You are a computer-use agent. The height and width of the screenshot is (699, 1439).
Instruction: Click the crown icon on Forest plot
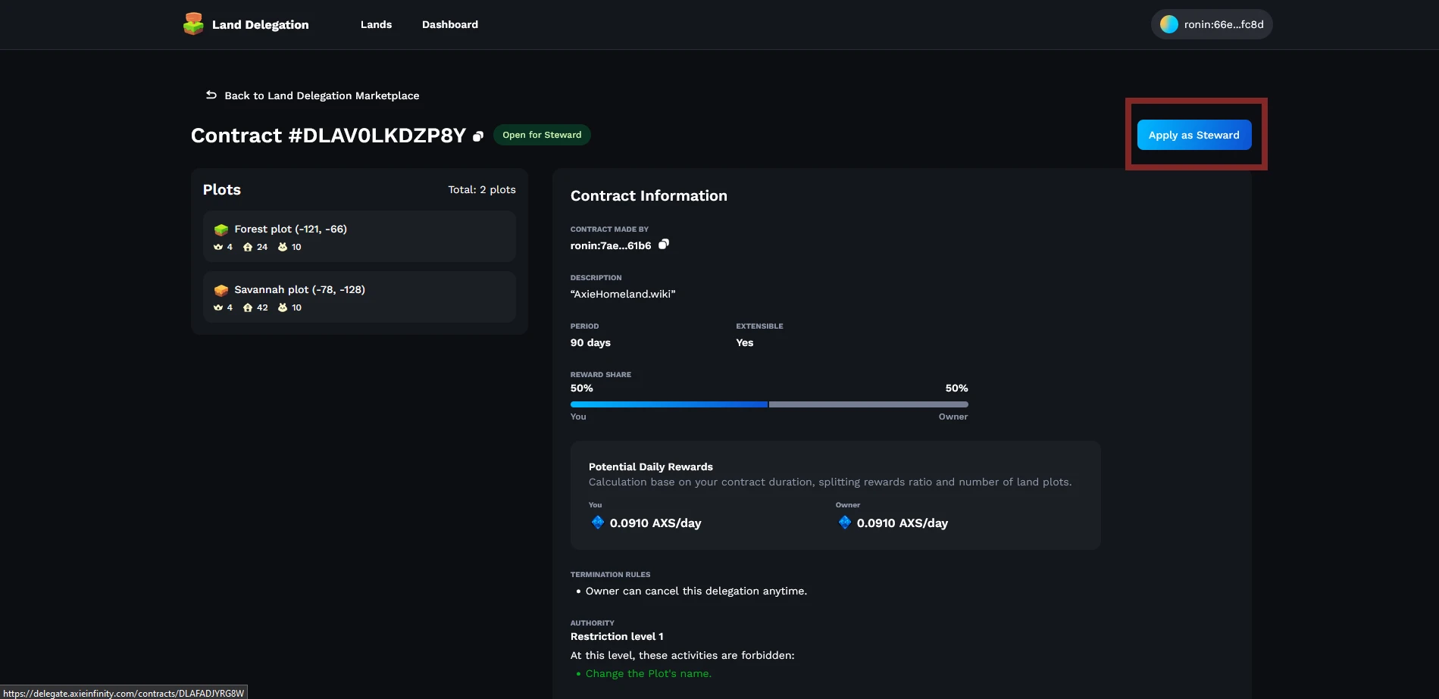click(x=218, y=247)
